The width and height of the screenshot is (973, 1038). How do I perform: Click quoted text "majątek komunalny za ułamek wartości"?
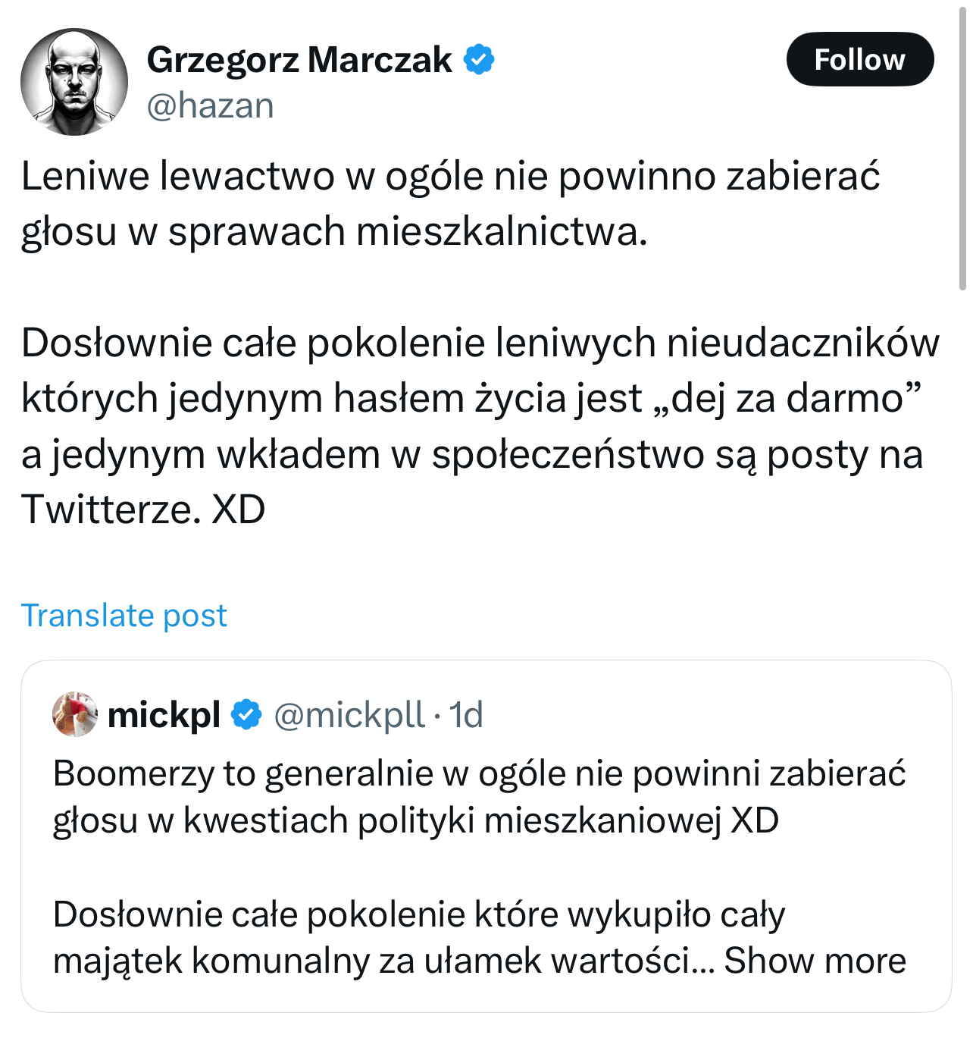[x=371, y=961]
